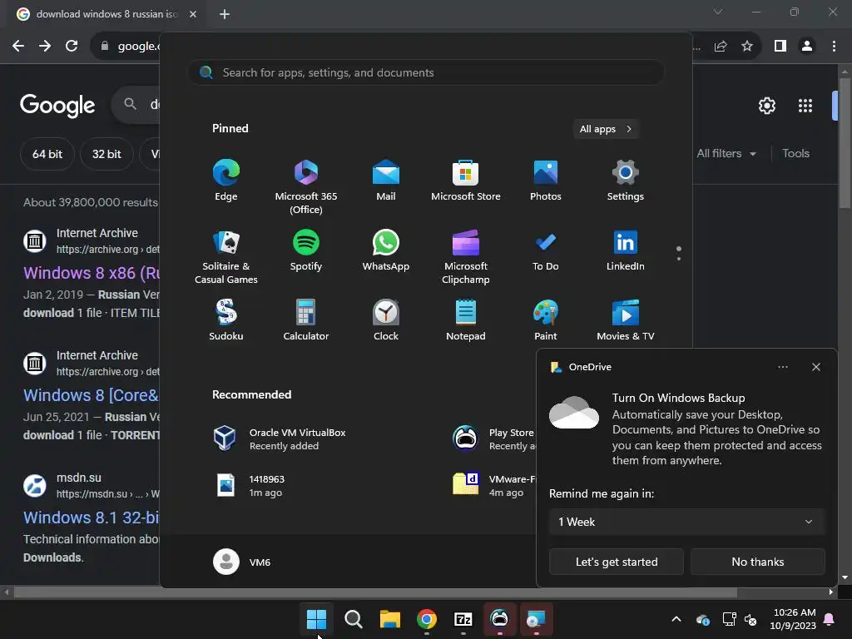Open the All filters dropdown in Google
Viewport: 852px width, 639px height.
pos(726,154)
